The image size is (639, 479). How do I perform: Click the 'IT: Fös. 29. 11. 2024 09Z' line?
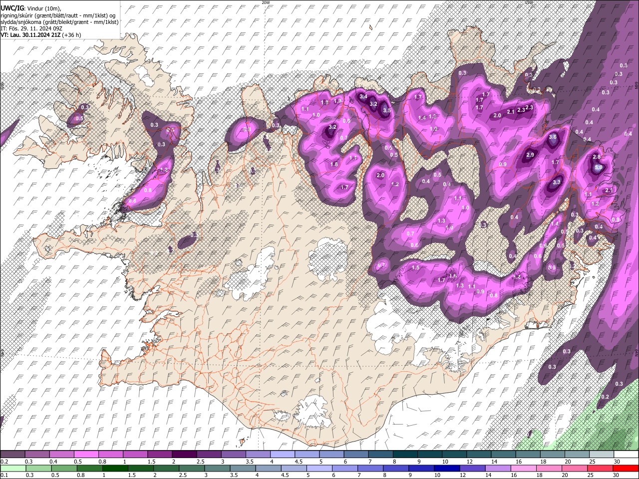(31, 28)
